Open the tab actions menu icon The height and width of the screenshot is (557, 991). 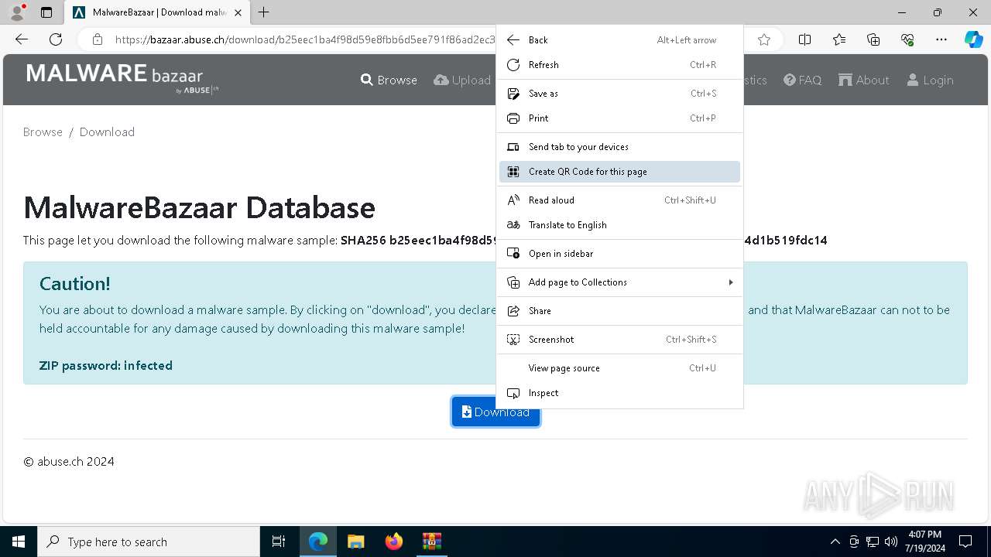(46, 12)
